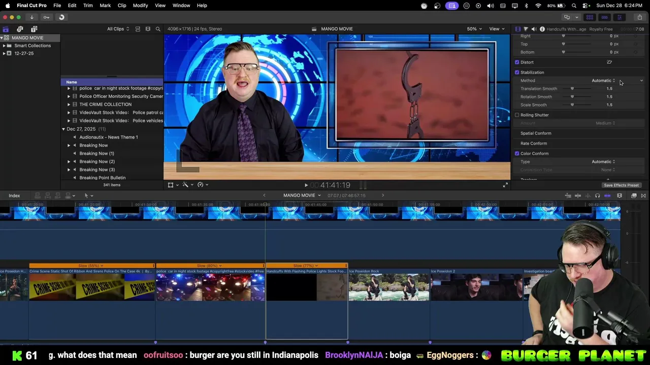650x365 pixels.
Task: Toggle the Browser panel visibility button
Action: pyautogui.click(x=590, y=17)
